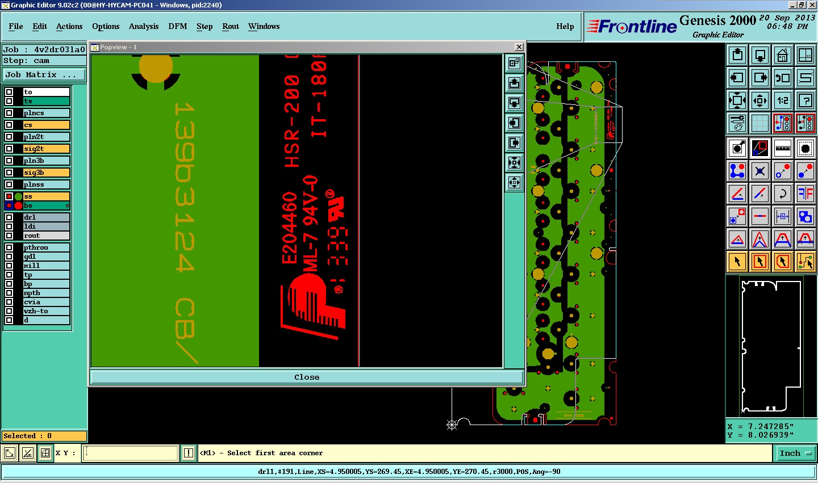Viewport: 818px width, 483px height.
Task: Select the curved rotate arrow tool
Action: 783,194
